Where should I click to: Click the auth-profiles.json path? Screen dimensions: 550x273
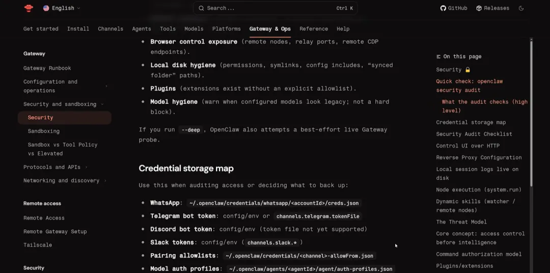coord(311,269)
